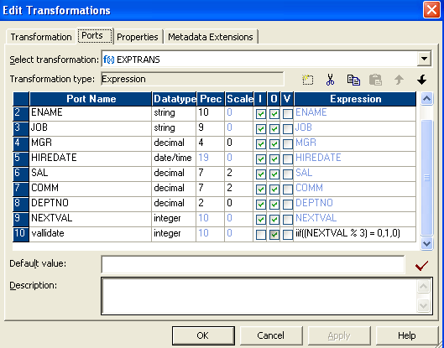Screen dimensions: 444x348
Task: Move port up with arrow icon
Action: pyautogui.click(x=399, y=80)
